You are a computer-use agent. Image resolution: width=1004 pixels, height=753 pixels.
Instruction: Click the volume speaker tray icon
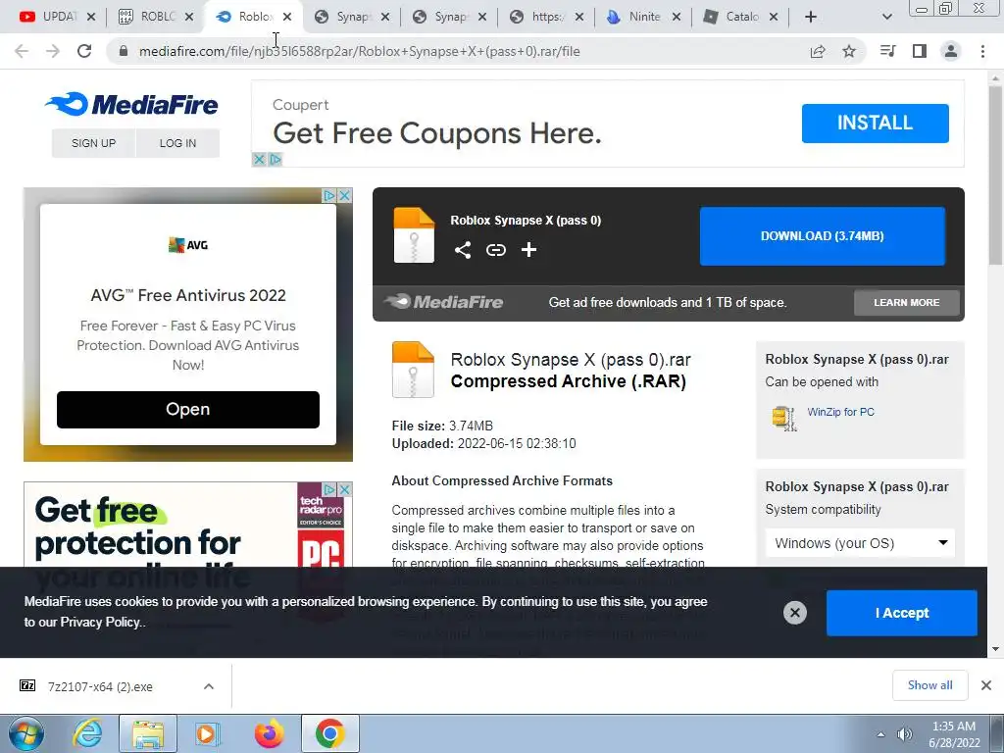click(x=904, y=734)
